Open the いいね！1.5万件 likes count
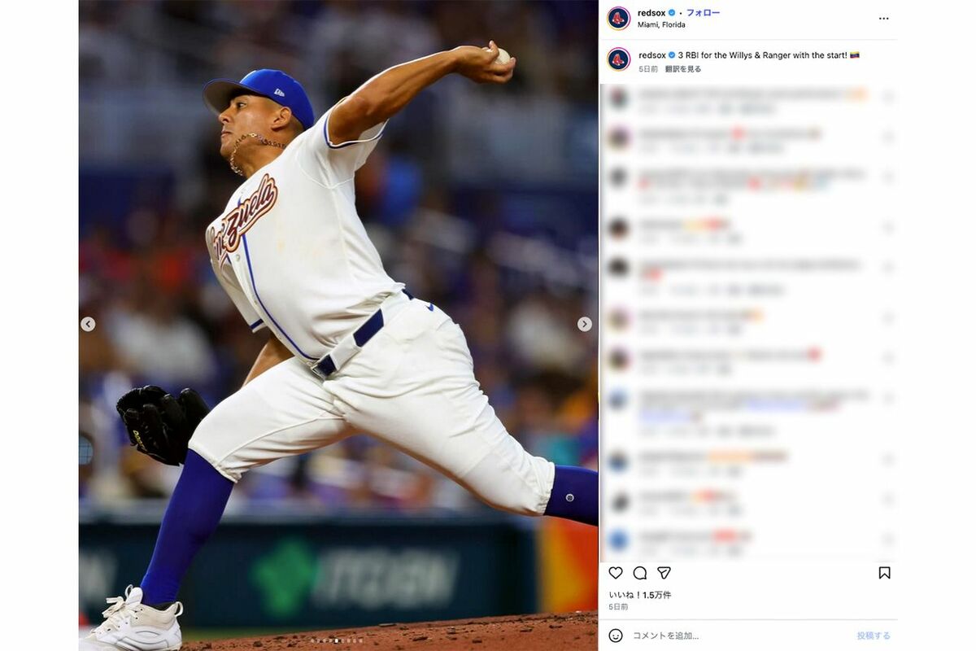Image resolution: width=976 pixels, height=651 pixels. tap(640, 595)
